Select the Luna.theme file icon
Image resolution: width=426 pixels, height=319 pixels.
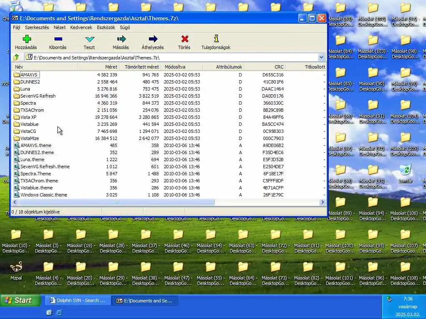(17, 159)
